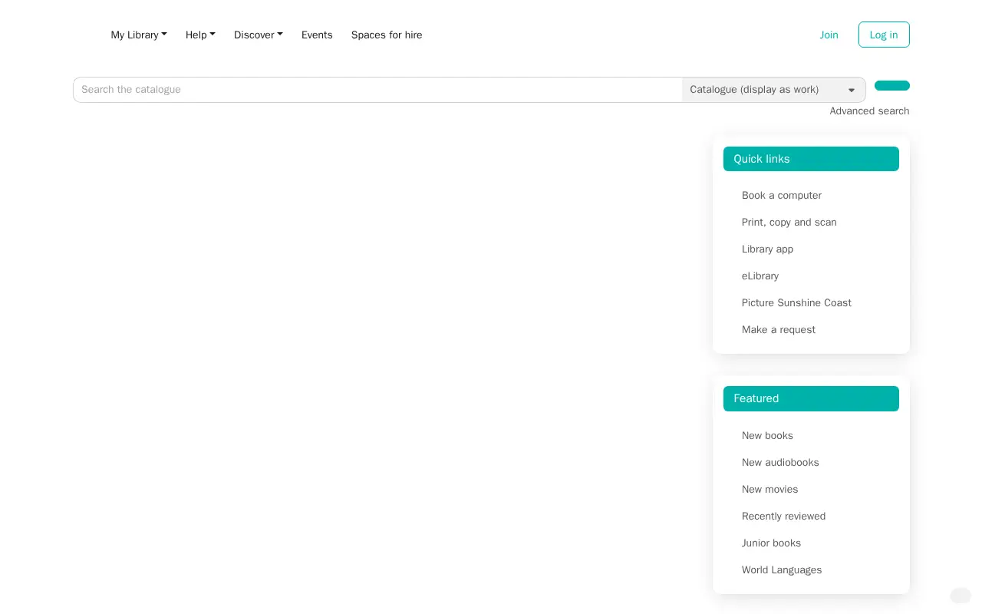The image size is (982, 614).
Task: Click the teal search submit button
Action: pos(892,86)
